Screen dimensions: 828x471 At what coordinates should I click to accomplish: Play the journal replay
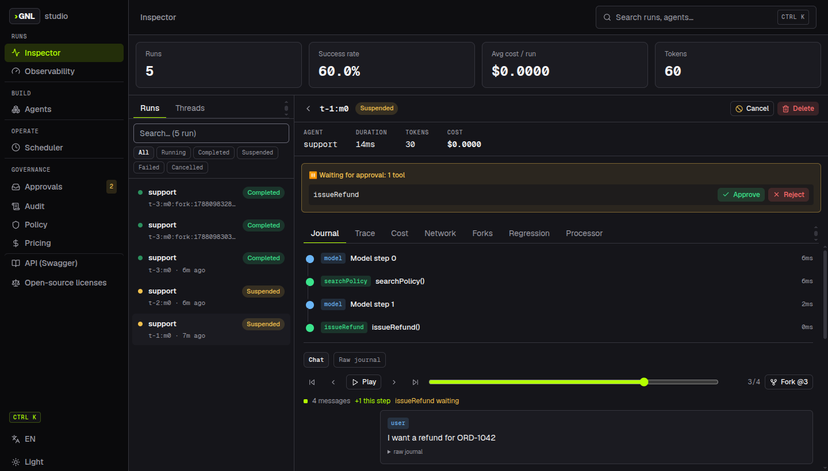[363, 382]
